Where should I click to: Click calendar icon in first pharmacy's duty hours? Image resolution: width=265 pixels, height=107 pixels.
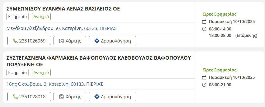[x=204, y=22]
